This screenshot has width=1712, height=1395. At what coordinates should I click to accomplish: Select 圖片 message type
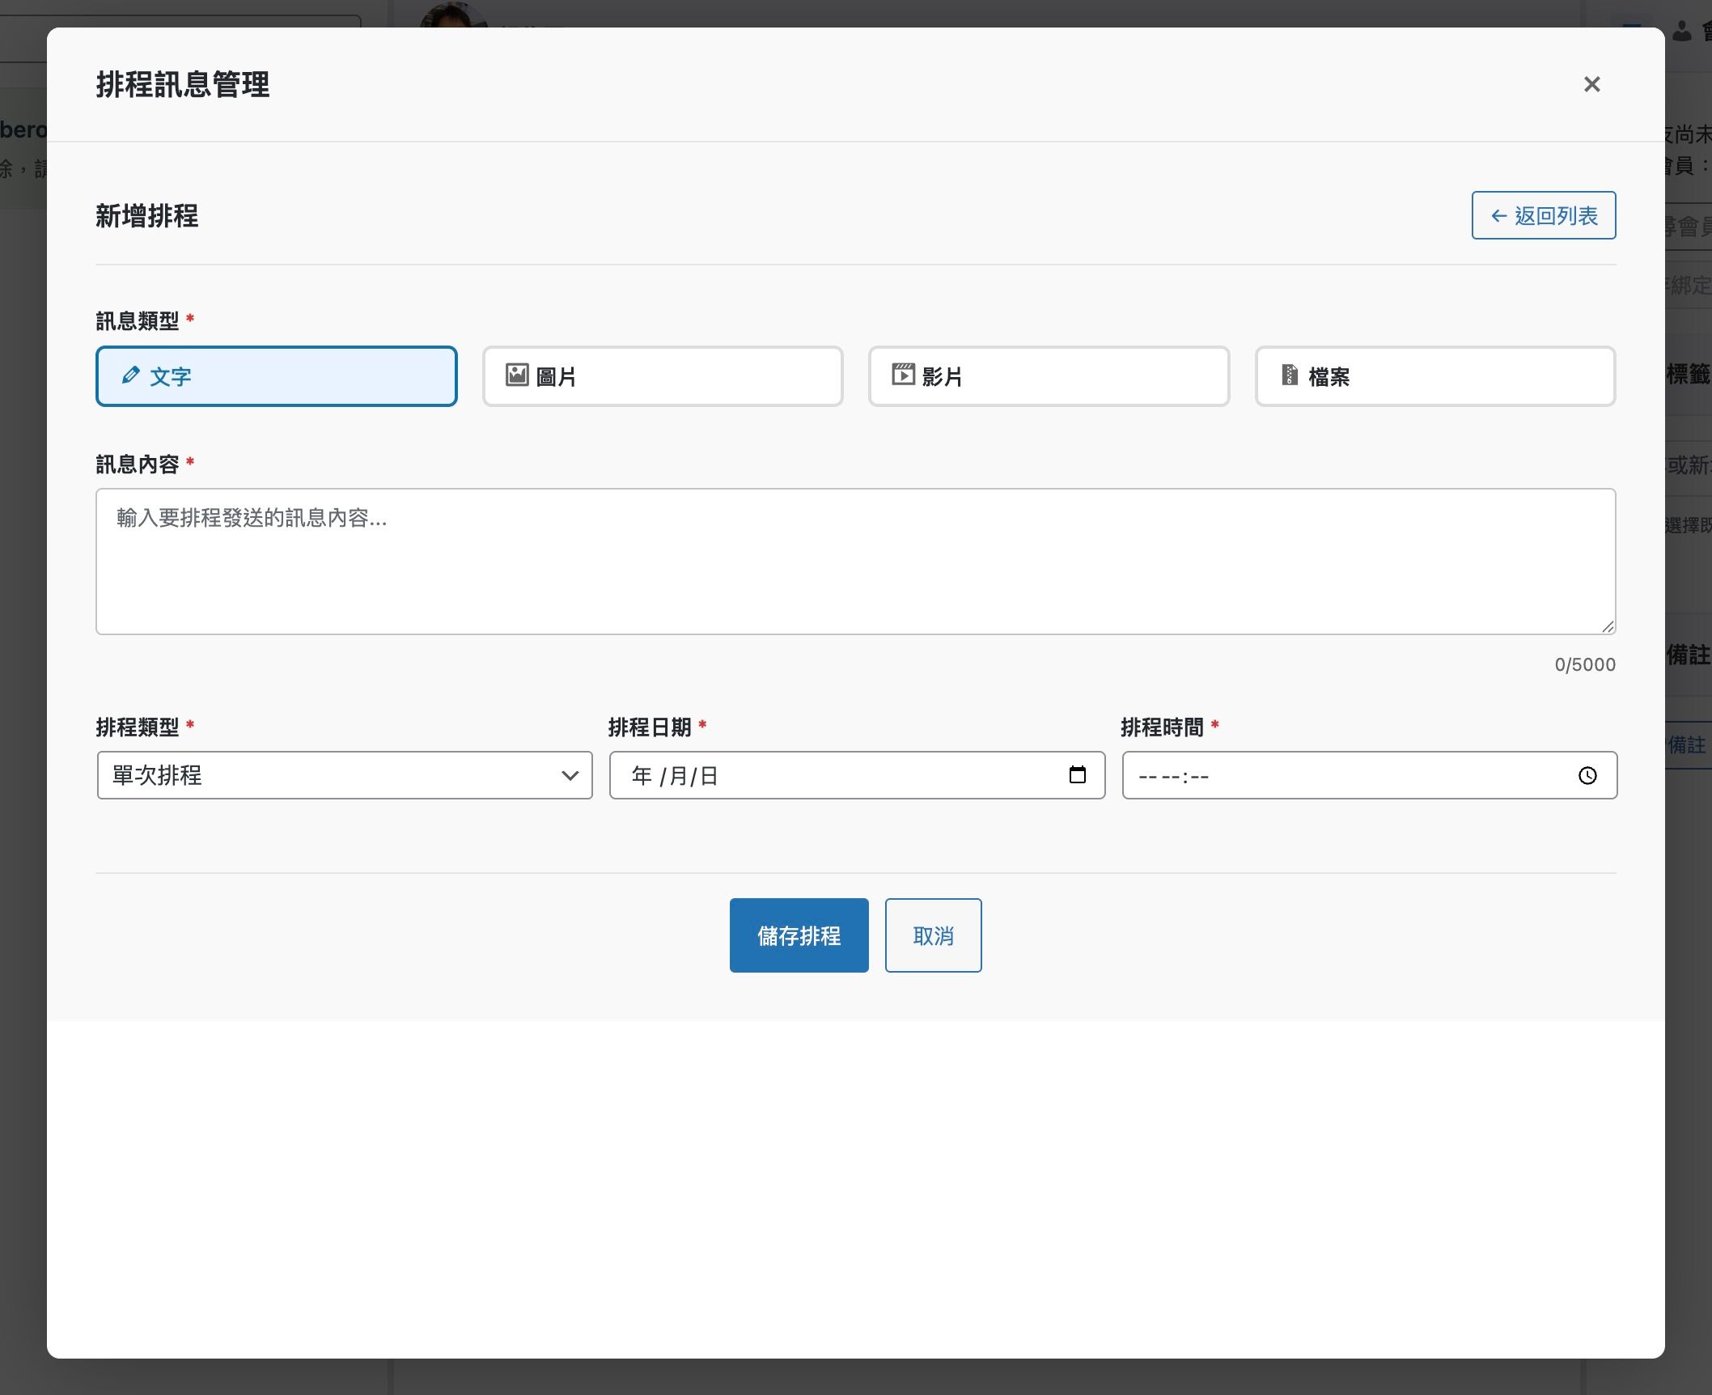tap(663, 376)
